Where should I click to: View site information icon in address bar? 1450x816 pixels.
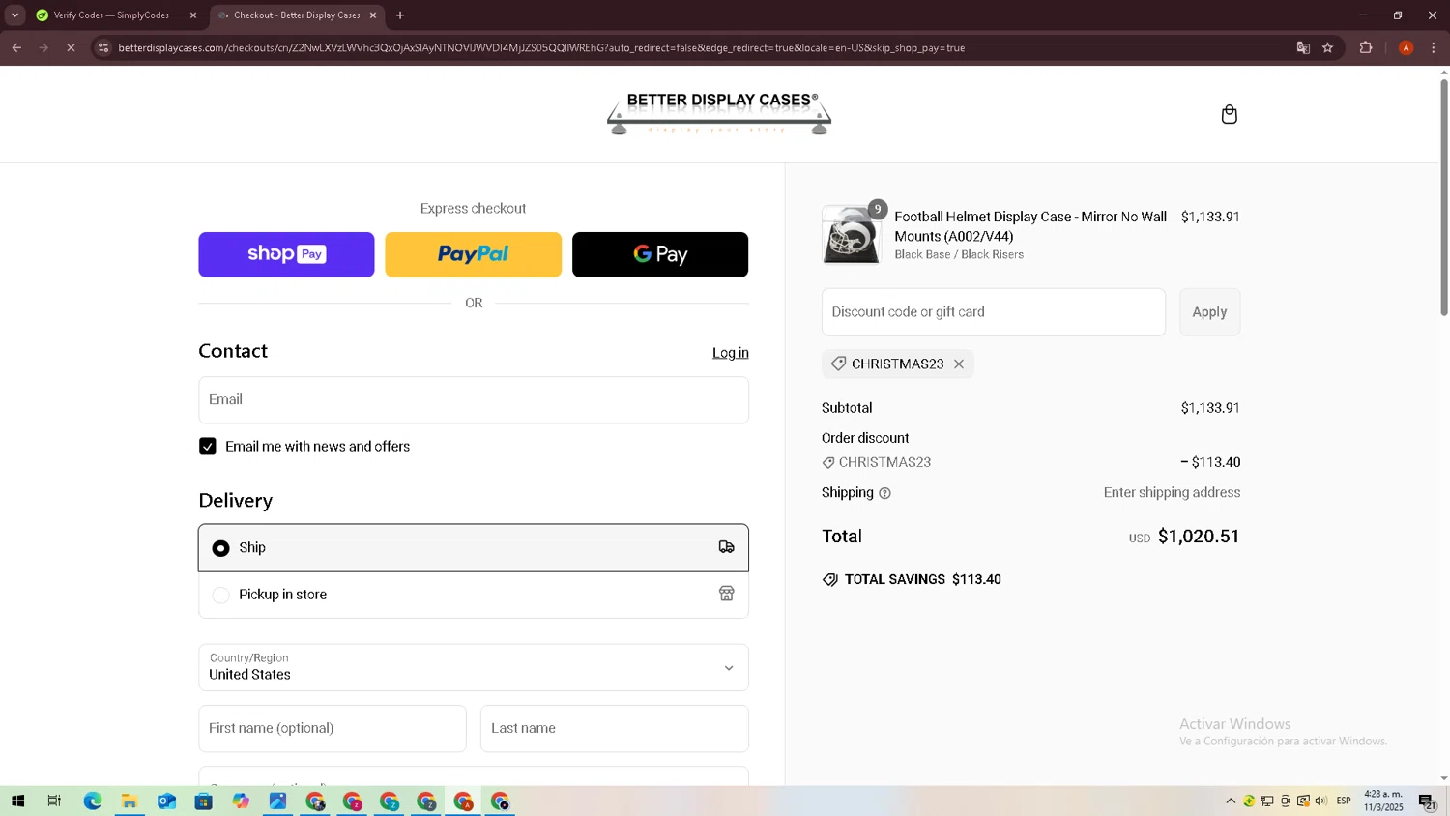(103, 47)
